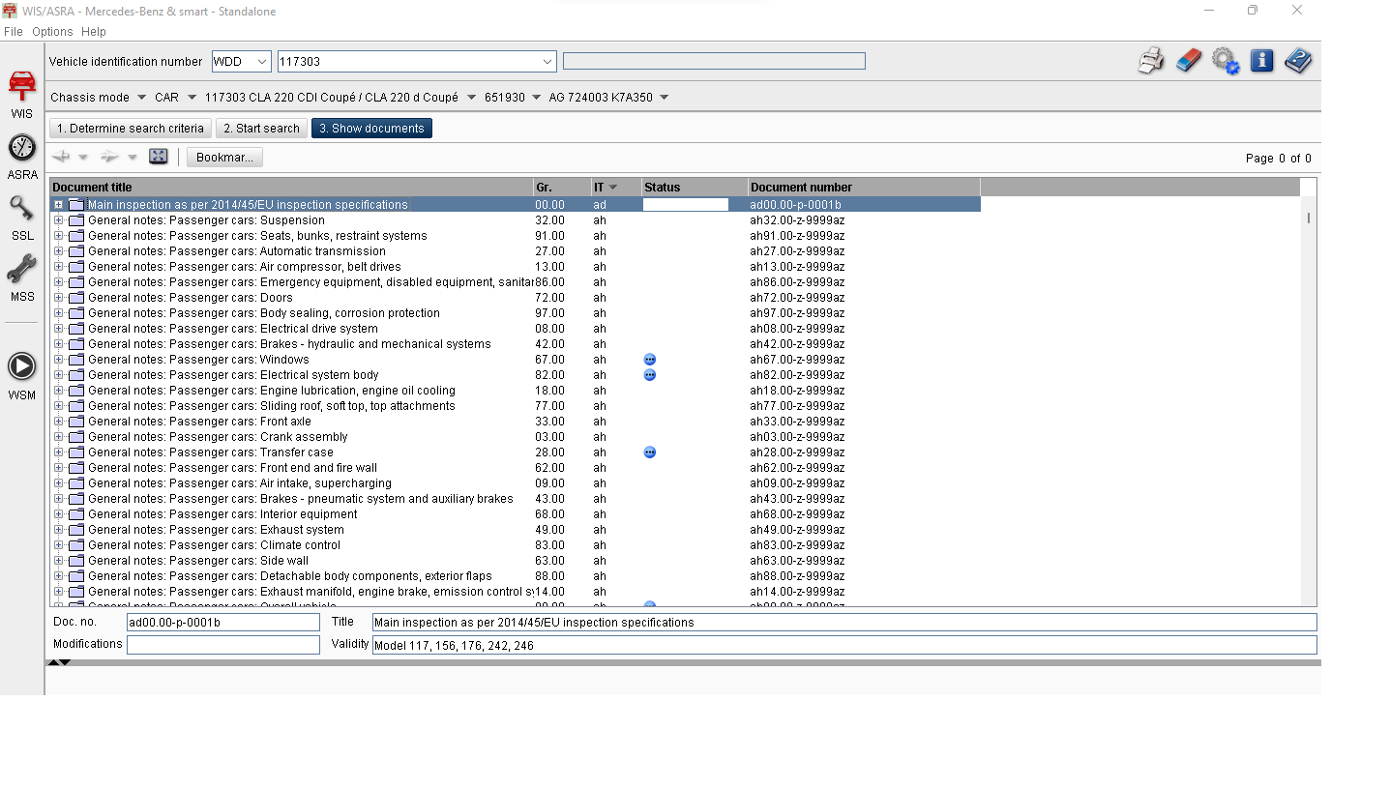Screen dimensions: 1390x788
Task: Click the blue information icon
Action: (1261, 61)
